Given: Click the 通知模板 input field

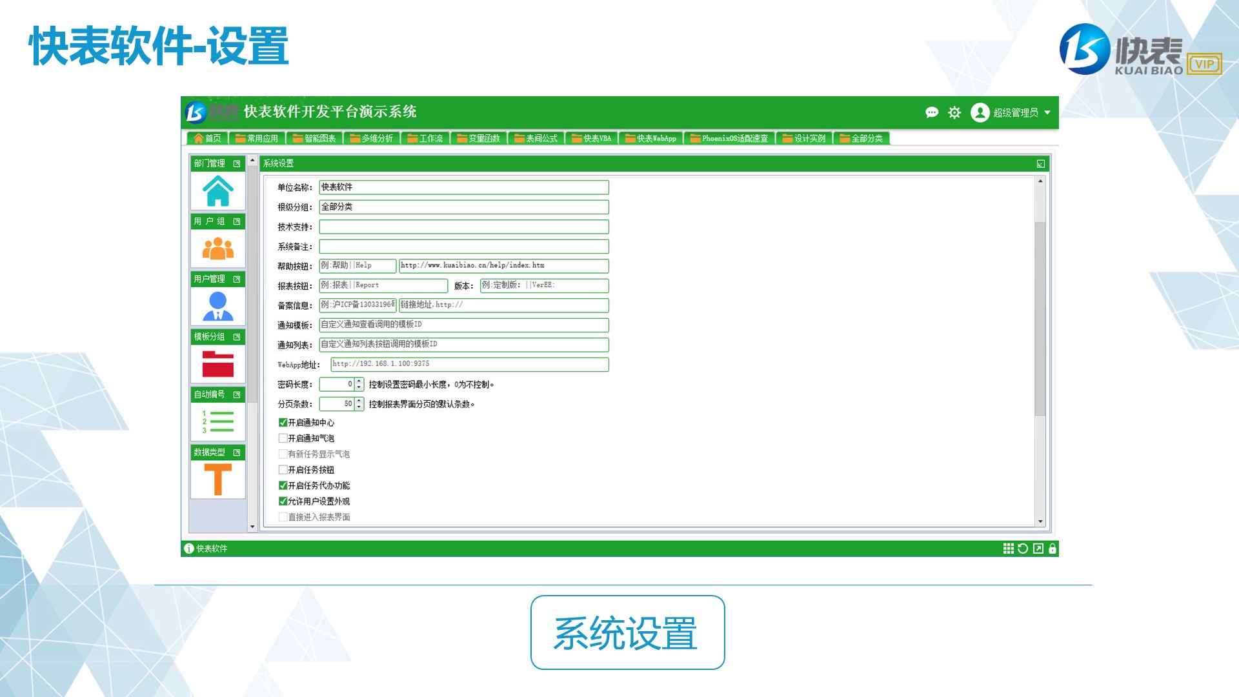Looking at the screenshot, I should tap(464, 325).
